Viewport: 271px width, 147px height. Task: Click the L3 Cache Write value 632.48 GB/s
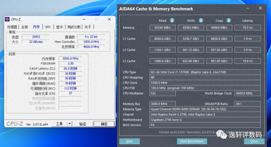click(191, 61)
